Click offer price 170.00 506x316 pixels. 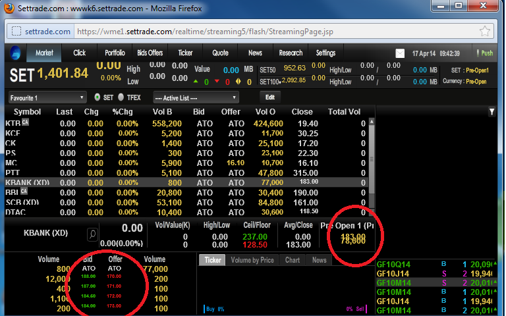tap(114, 276)
